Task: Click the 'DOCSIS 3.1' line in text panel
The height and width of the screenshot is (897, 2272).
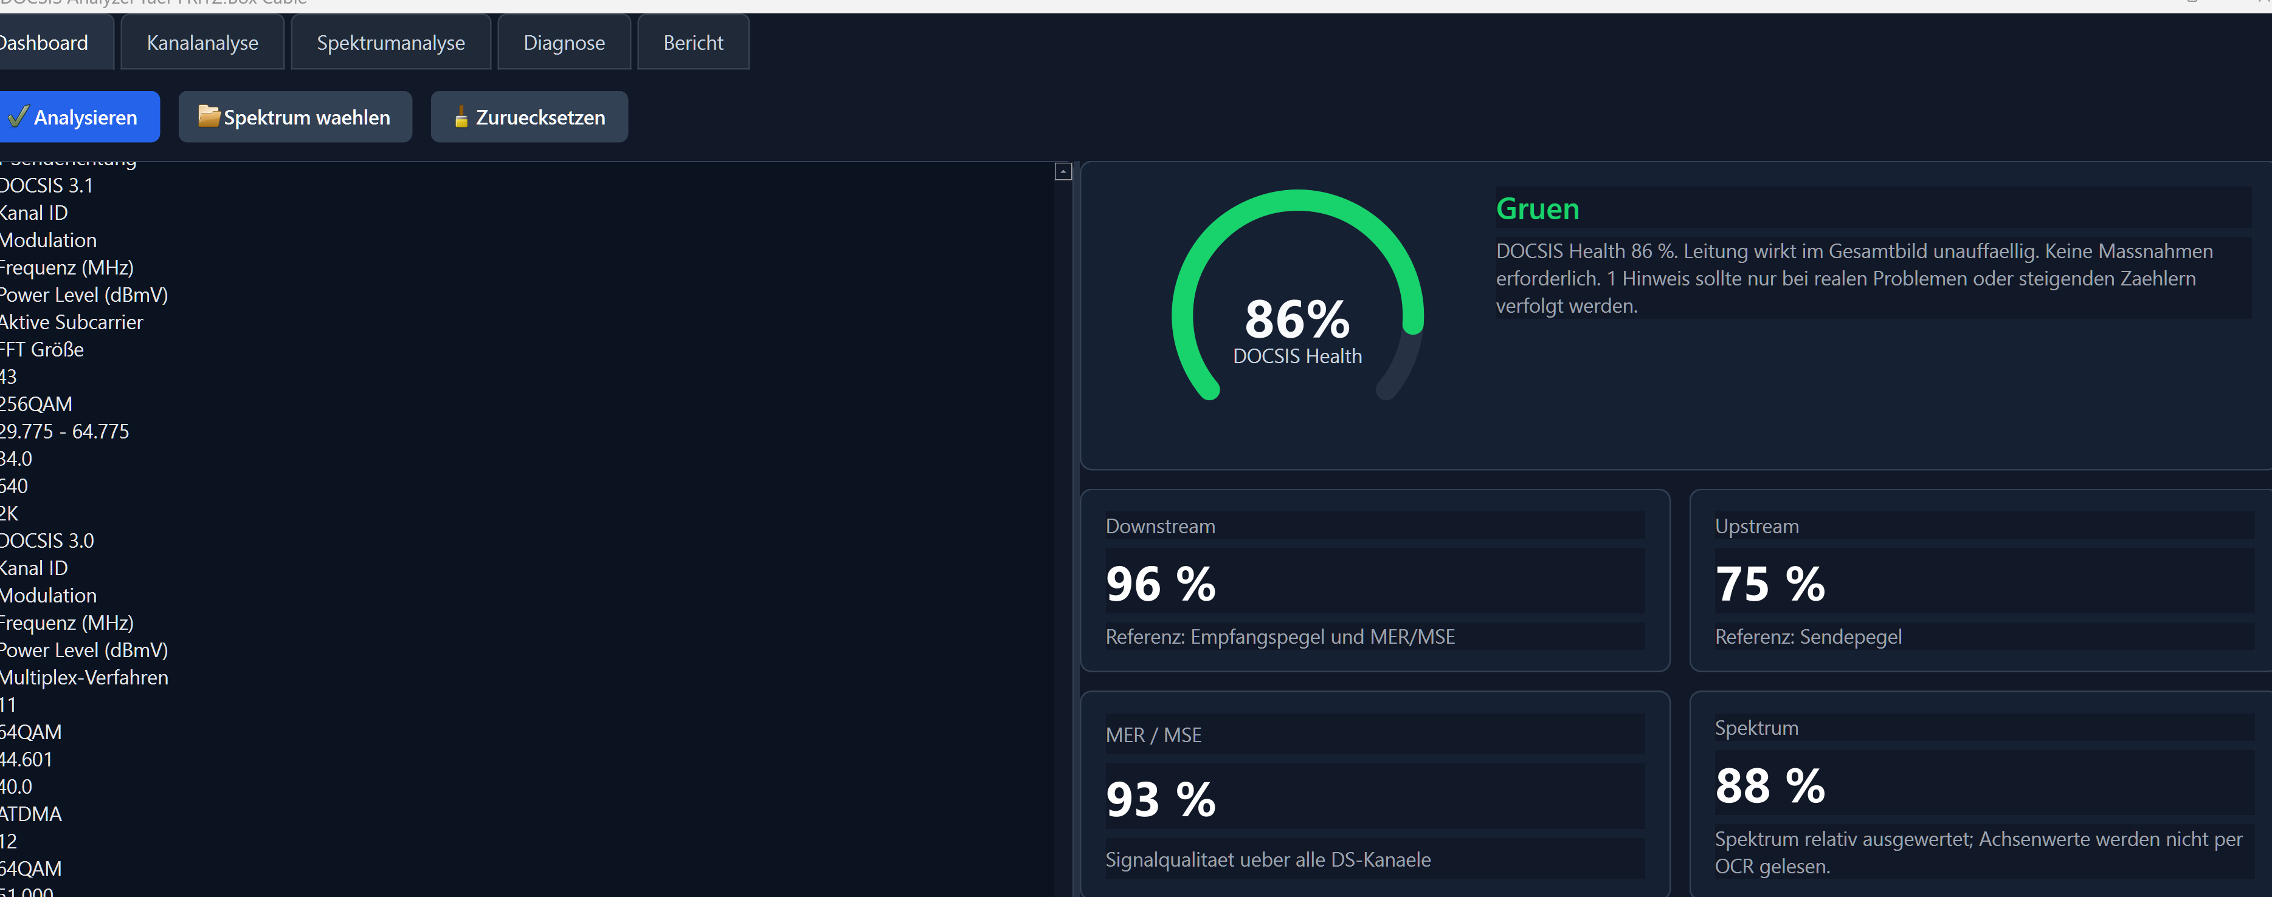Action: click(x=47, y=186)
